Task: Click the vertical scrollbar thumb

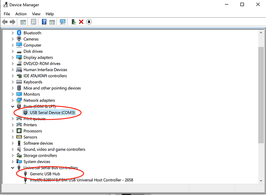Action: point(261,95)
